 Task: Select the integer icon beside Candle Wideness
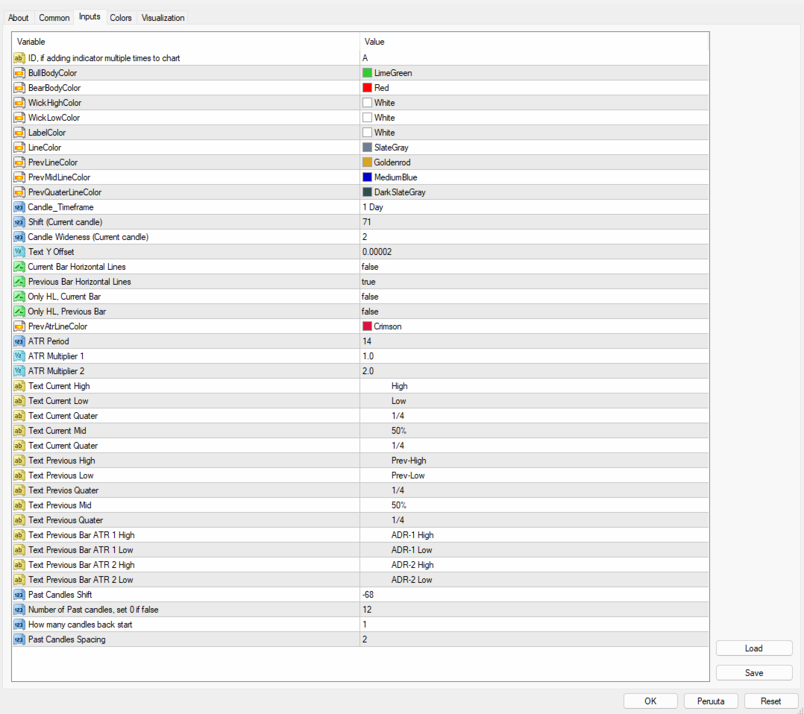(x=19, y=237)
